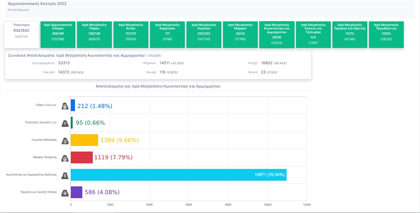Click the Μόρφου Νεόφυτος portrait icon
The width and height of the screenshot is (420, 213).
(x=65, y=158)
